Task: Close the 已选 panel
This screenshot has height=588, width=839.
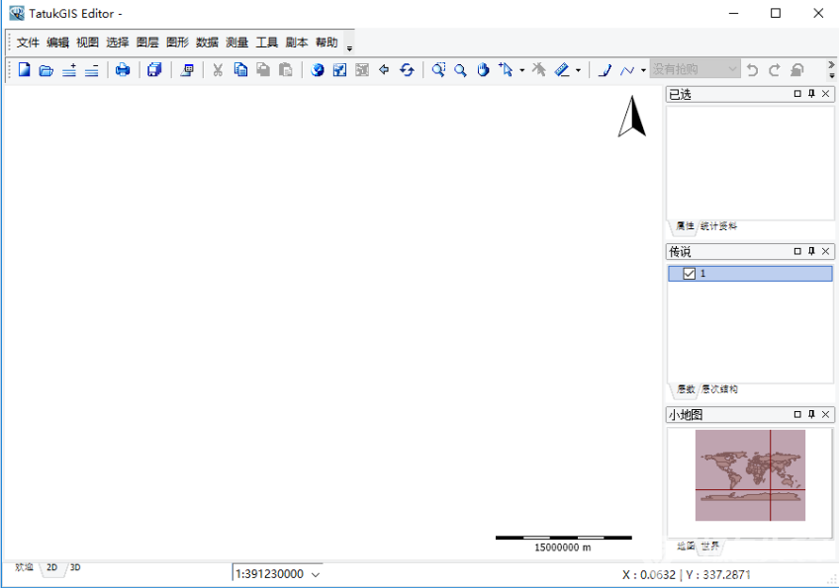Action: (x=825, y=94)
